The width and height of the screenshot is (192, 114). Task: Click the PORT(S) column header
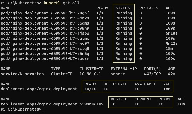pos(152,69)
